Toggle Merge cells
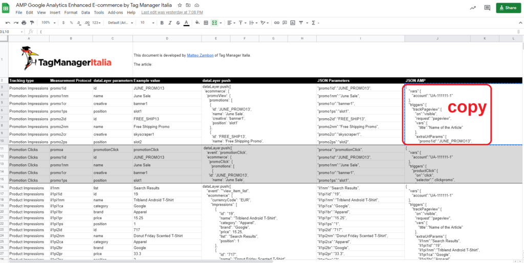This screenshot has height=263, width=524. (214, 23)
